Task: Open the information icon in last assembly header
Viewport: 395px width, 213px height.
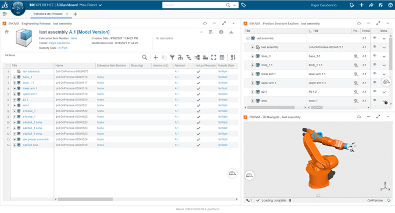Action: tap(221, 33)
